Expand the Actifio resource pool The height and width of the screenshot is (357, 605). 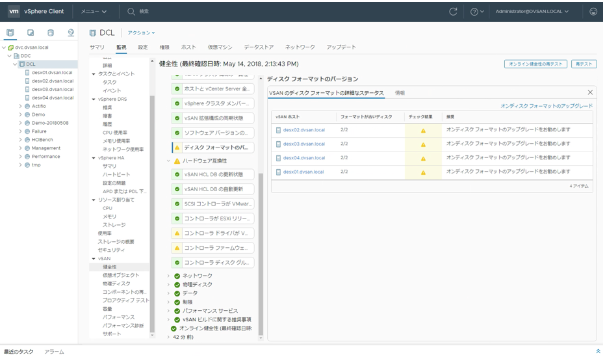[x=20, y=106]
